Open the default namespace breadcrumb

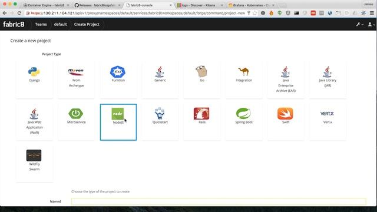[x=60, y=24]
